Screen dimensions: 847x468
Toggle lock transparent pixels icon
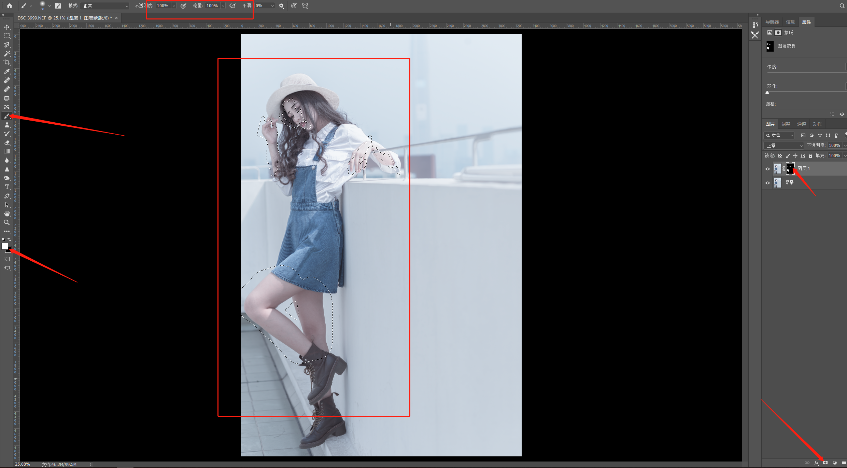(x=780, y=156)
